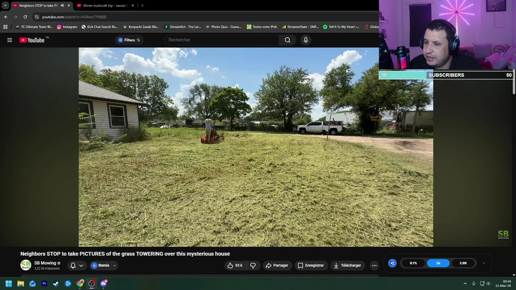Image resolution: width=516 pixels, height=290 pixels.
Task: Click the vidIQ Remix button
Action: 100,265
